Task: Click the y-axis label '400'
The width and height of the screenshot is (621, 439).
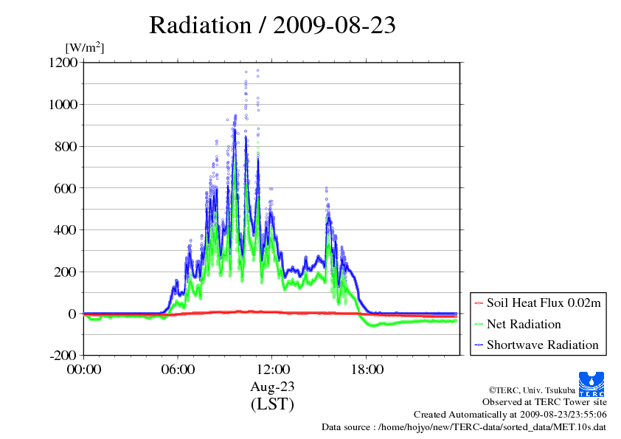Action: pyautogui.click(x=66, y=229)
